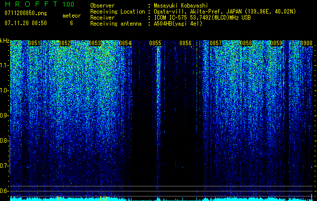Viewport: 317px width, 201px height.
Task: Click the 0.7 kHz axis label
Action: tap(4, 166)
